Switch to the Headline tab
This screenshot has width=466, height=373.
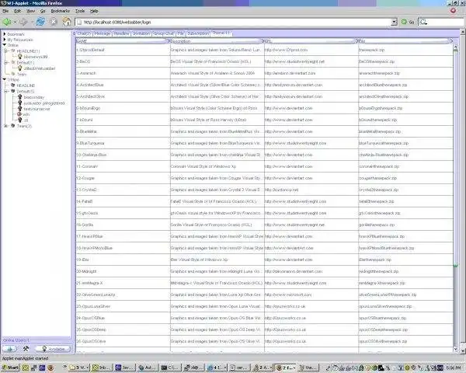pos(122,33)
